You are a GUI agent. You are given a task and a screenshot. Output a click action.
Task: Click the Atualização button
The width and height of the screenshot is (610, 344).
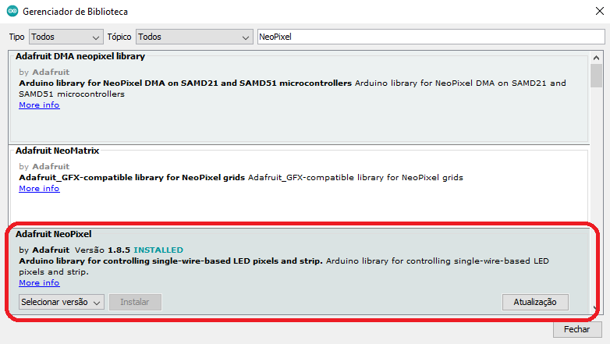coord(535,302)
